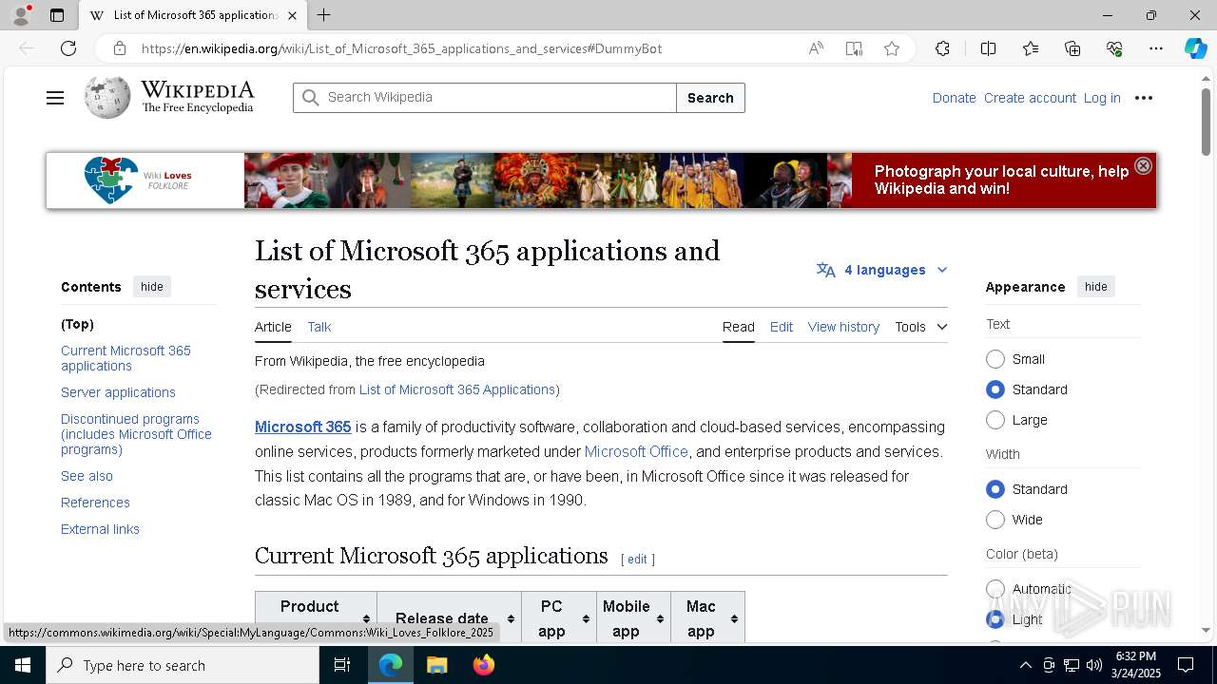Screen dimensions: 1217x684
Task: Sort table by Mobile app column
Action: click(x=634, y=618)
